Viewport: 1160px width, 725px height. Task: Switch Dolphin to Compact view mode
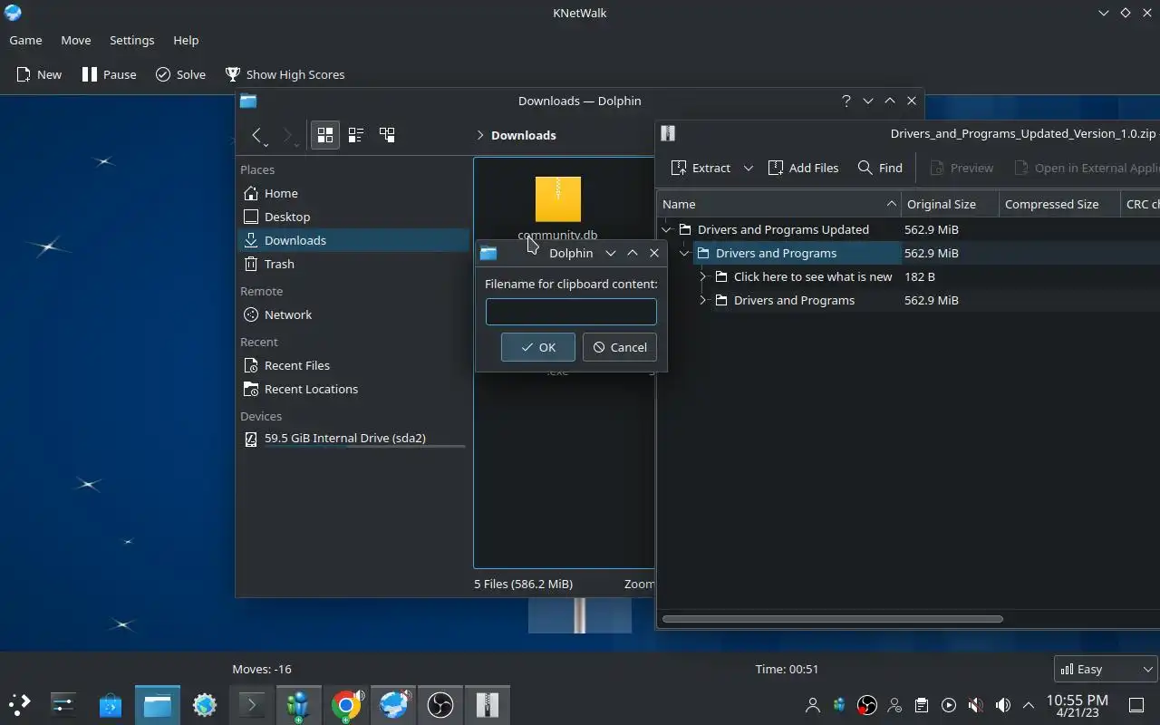[x=356, y=135]
